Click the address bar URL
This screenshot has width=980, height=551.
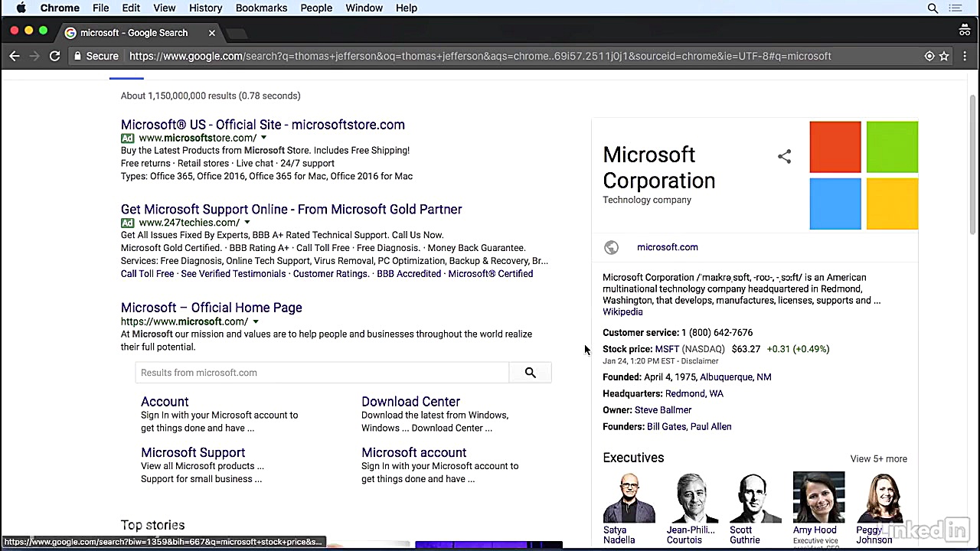(x=480, y=56)
